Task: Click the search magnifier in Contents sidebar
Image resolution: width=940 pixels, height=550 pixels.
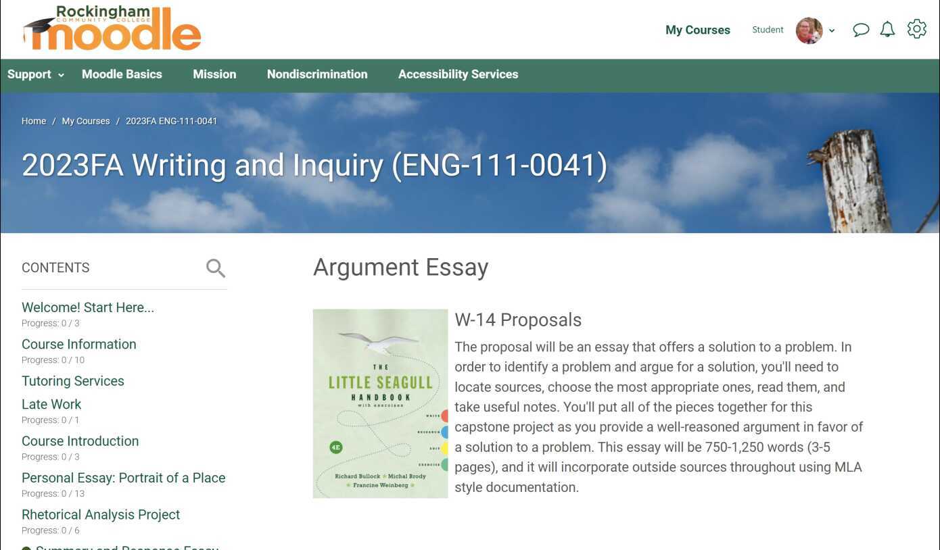Action: point(215,268)
